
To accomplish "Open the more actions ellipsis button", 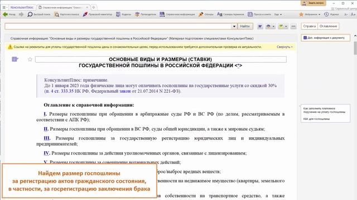I will tap(293, 26).
